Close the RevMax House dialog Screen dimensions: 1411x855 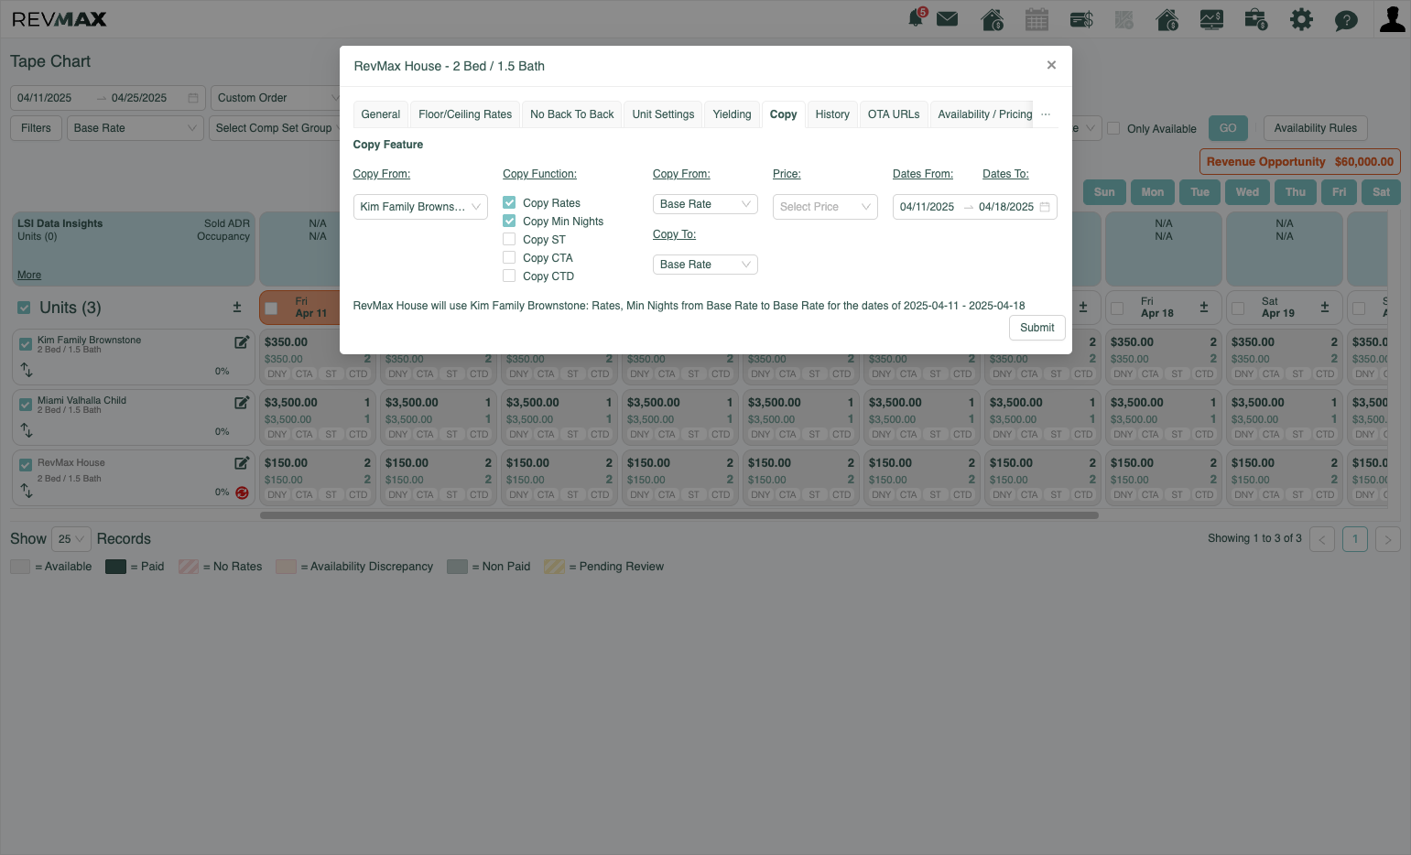[1051, 65]
